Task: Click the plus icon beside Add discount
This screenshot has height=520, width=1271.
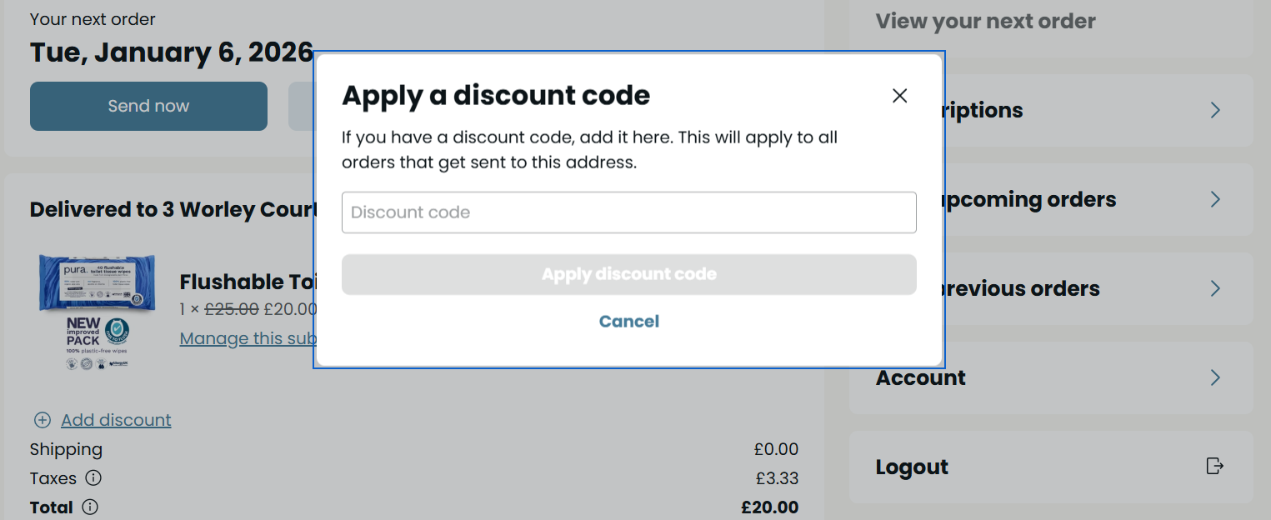Action: pyautogui.click(x=43, y=420)
